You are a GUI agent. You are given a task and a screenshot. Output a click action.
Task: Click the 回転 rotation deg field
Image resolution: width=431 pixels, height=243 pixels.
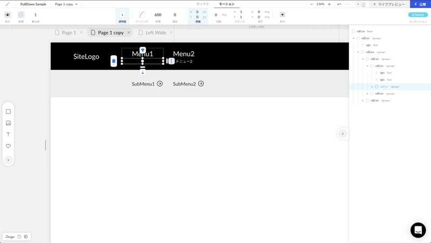pyautogui.click(x=216, y=15)
